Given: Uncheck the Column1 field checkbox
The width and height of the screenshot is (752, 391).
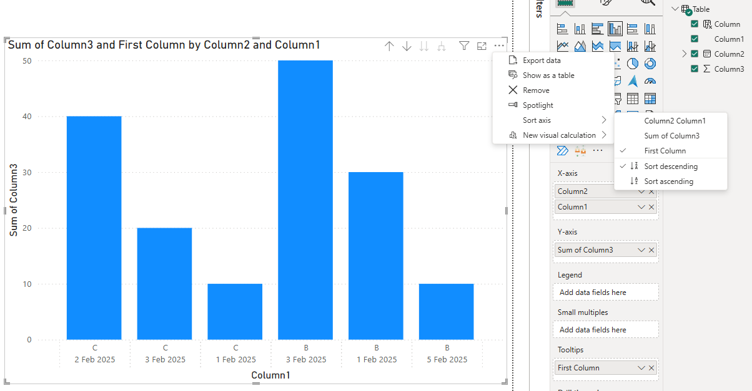Looking at the screenshot, I should tap(694, 39).
